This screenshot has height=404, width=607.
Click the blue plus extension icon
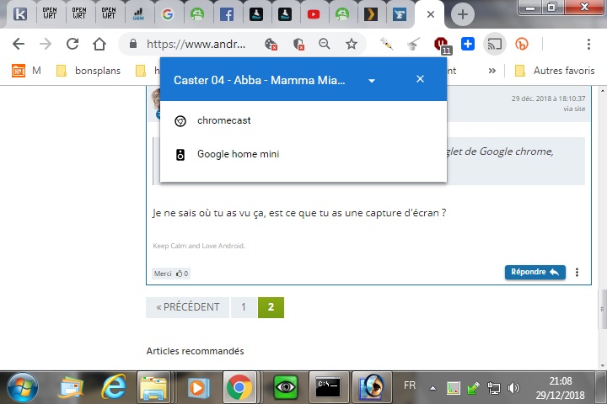point(468,44)
